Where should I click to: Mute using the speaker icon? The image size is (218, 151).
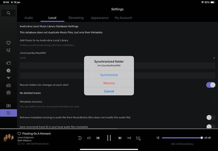click(158, 138)
